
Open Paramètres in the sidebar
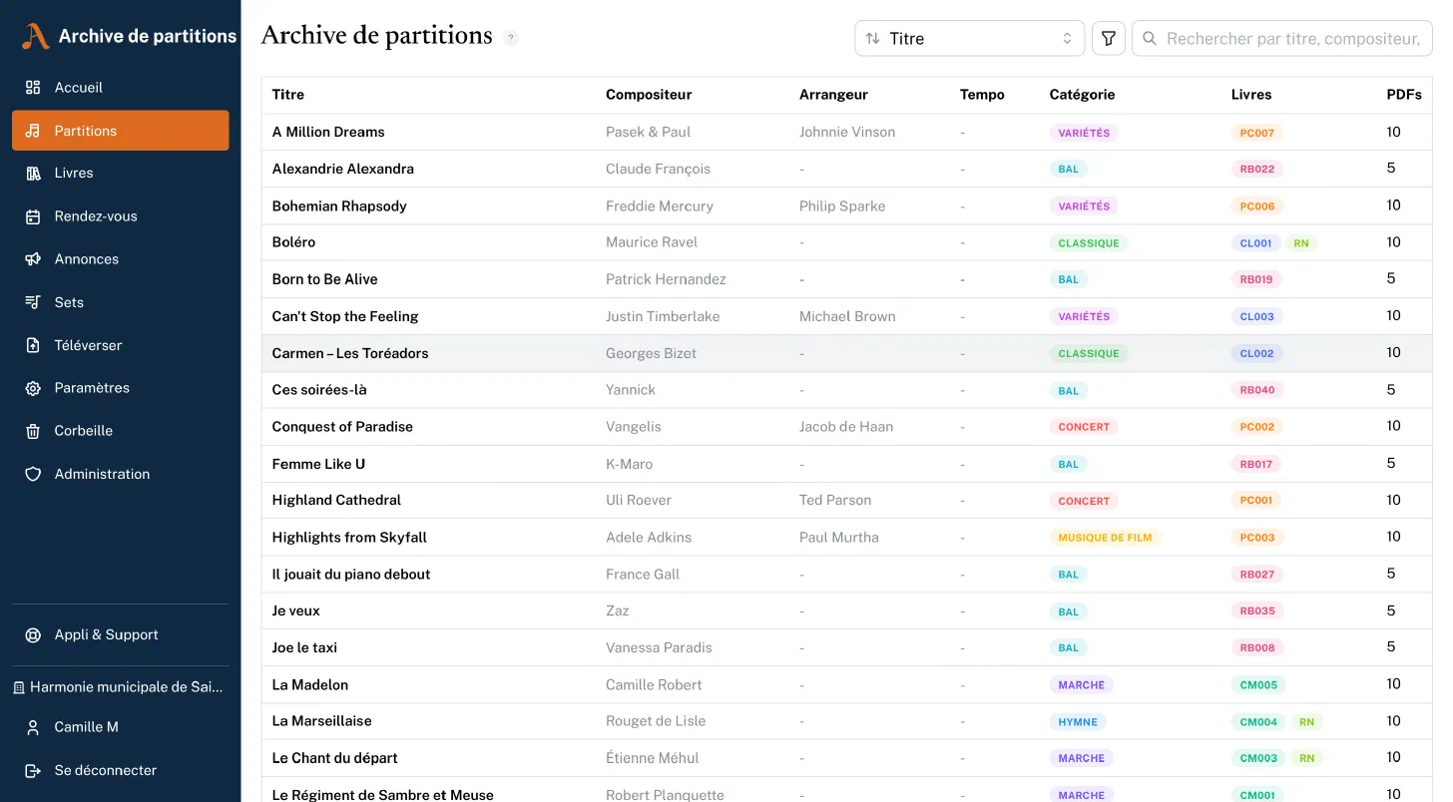[121, 388]
